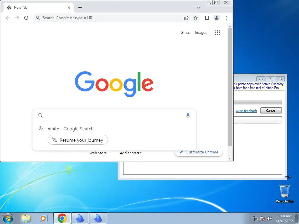Click the Ninite progress bar
The height and width of the screenshot is (224, 299).
pos(258,102)
